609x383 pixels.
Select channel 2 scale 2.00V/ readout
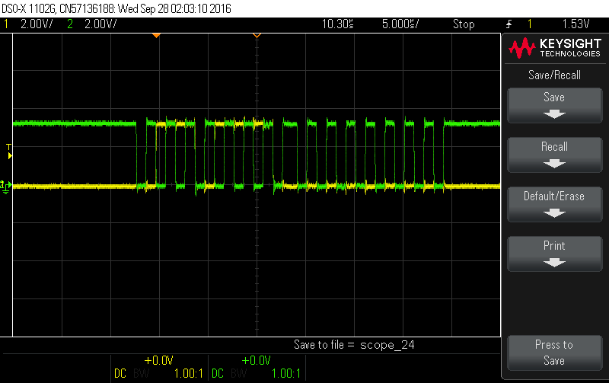click(x=100, y=24)
